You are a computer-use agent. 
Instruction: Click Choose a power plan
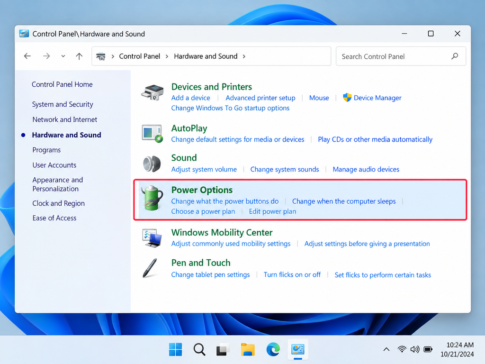coord(203,211)
